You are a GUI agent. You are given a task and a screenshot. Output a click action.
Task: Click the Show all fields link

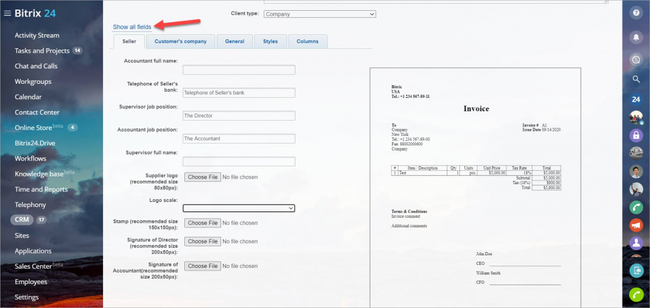click(132, 27)
